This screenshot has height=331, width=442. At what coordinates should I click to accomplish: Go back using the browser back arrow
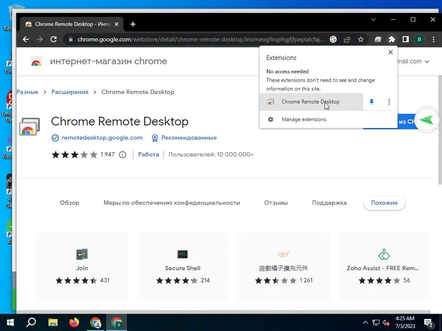point(25,39)
